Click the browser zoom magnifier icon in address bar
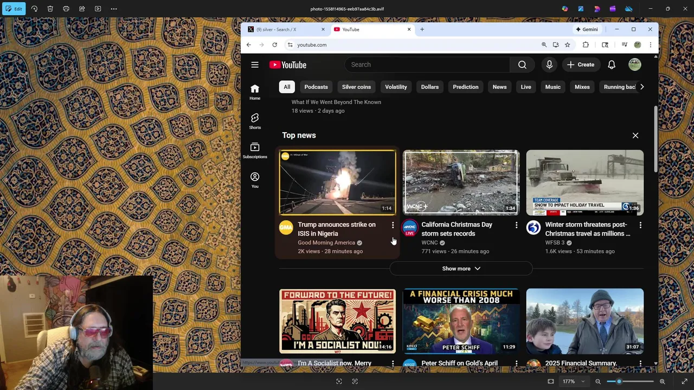This screenshot has width=694, height=390. point(544,45)
